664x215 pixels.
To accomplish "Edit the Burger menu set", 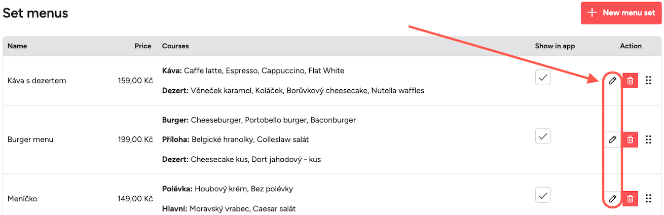I will click(612, 139).
